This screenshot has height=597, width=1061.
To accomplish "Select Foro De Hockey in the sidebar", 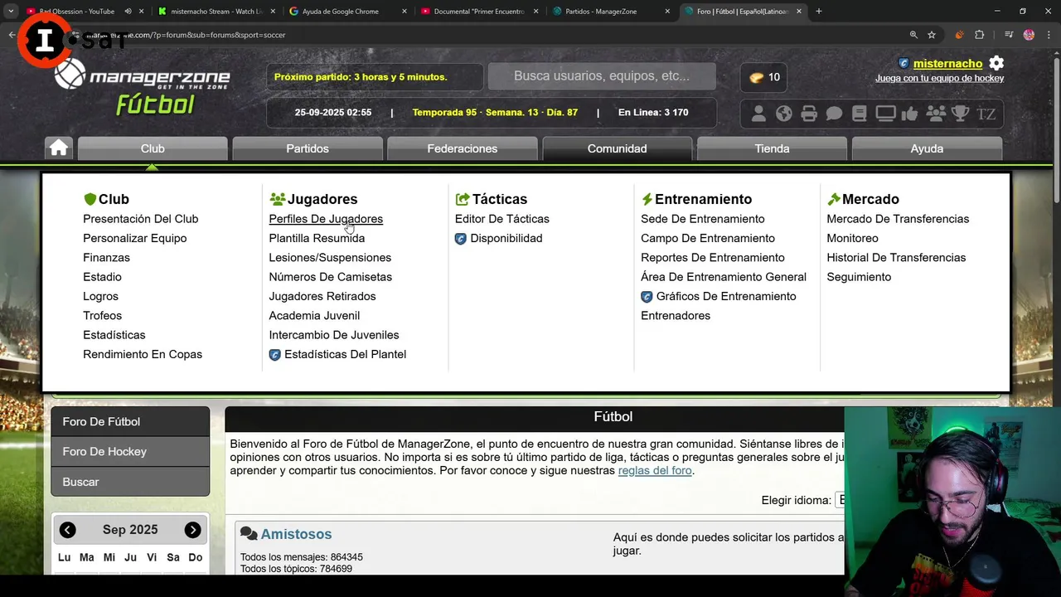I will (x=130, y=452).
